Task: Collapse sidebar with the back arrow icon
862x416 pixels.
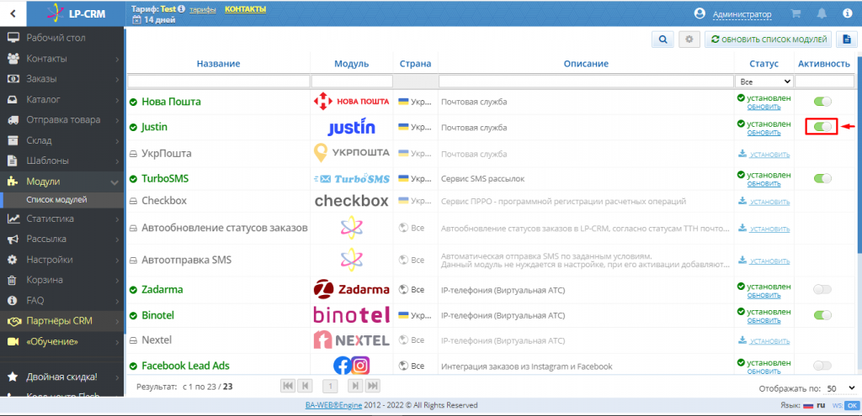Action: tap(12, 13)
